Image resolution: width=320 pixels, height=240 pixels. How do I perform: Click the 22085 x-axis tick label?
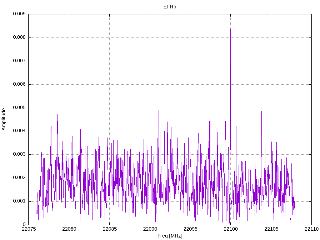pos(109,229)
